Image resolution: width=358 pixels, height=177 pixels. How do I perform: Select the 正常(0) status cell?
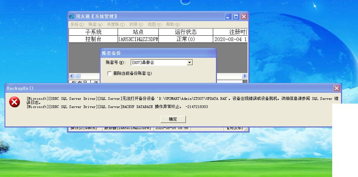186,39
